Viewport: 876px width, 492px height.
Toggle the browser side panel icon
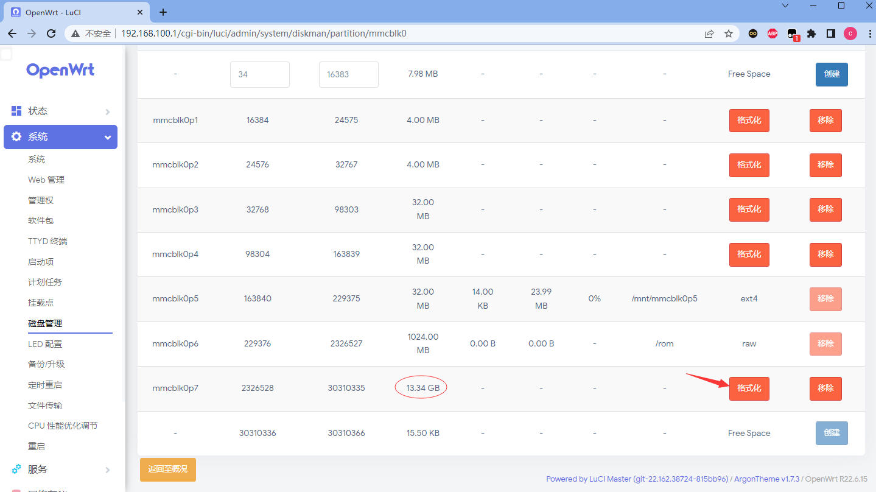[x=831, y=33]
